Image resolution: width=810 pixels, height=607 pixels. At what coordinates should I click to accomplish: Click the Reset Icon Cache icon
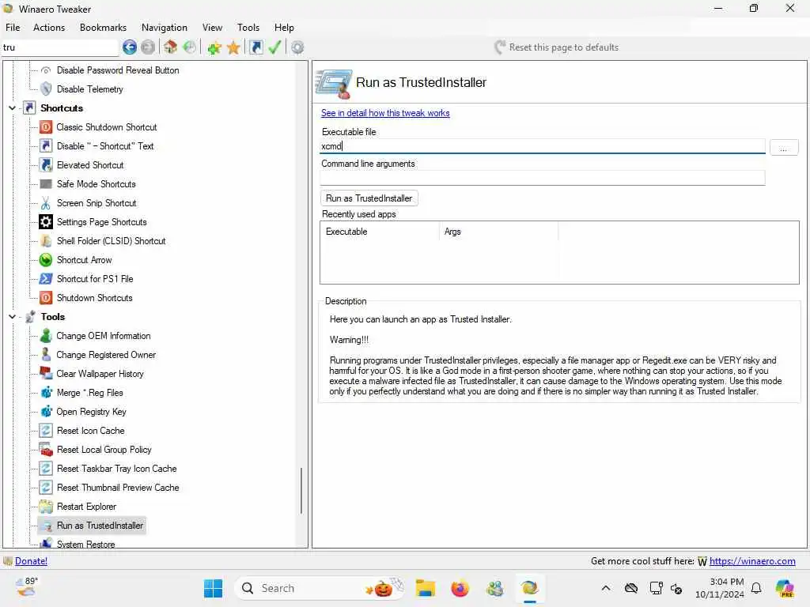coord(46,431)
